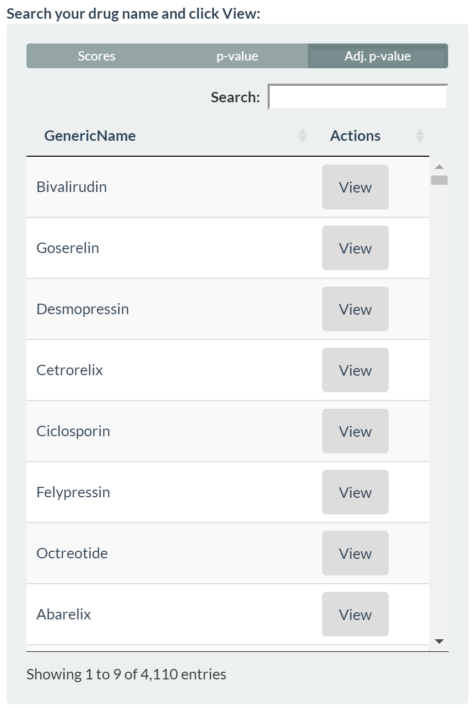
Task: Open Felypressin via View button
Action: pyautogui.click(x=355, y=492)
